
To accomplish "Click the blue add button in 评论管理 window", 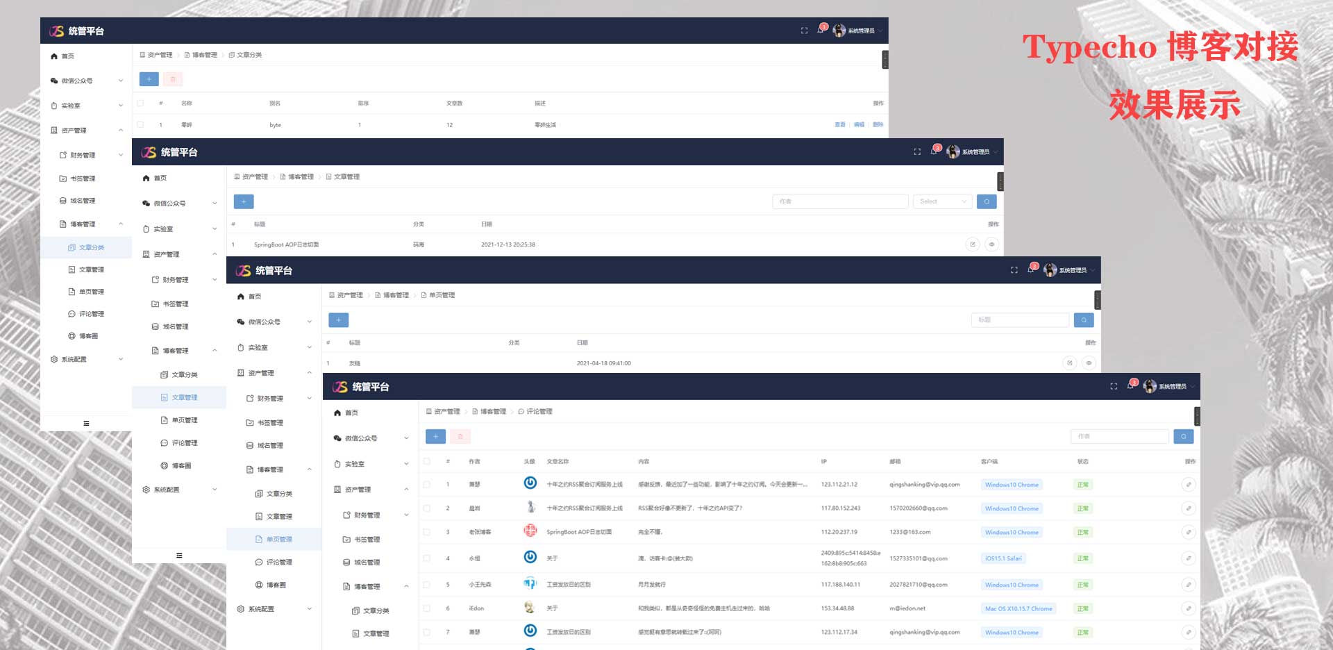I will tap(435, 436).
